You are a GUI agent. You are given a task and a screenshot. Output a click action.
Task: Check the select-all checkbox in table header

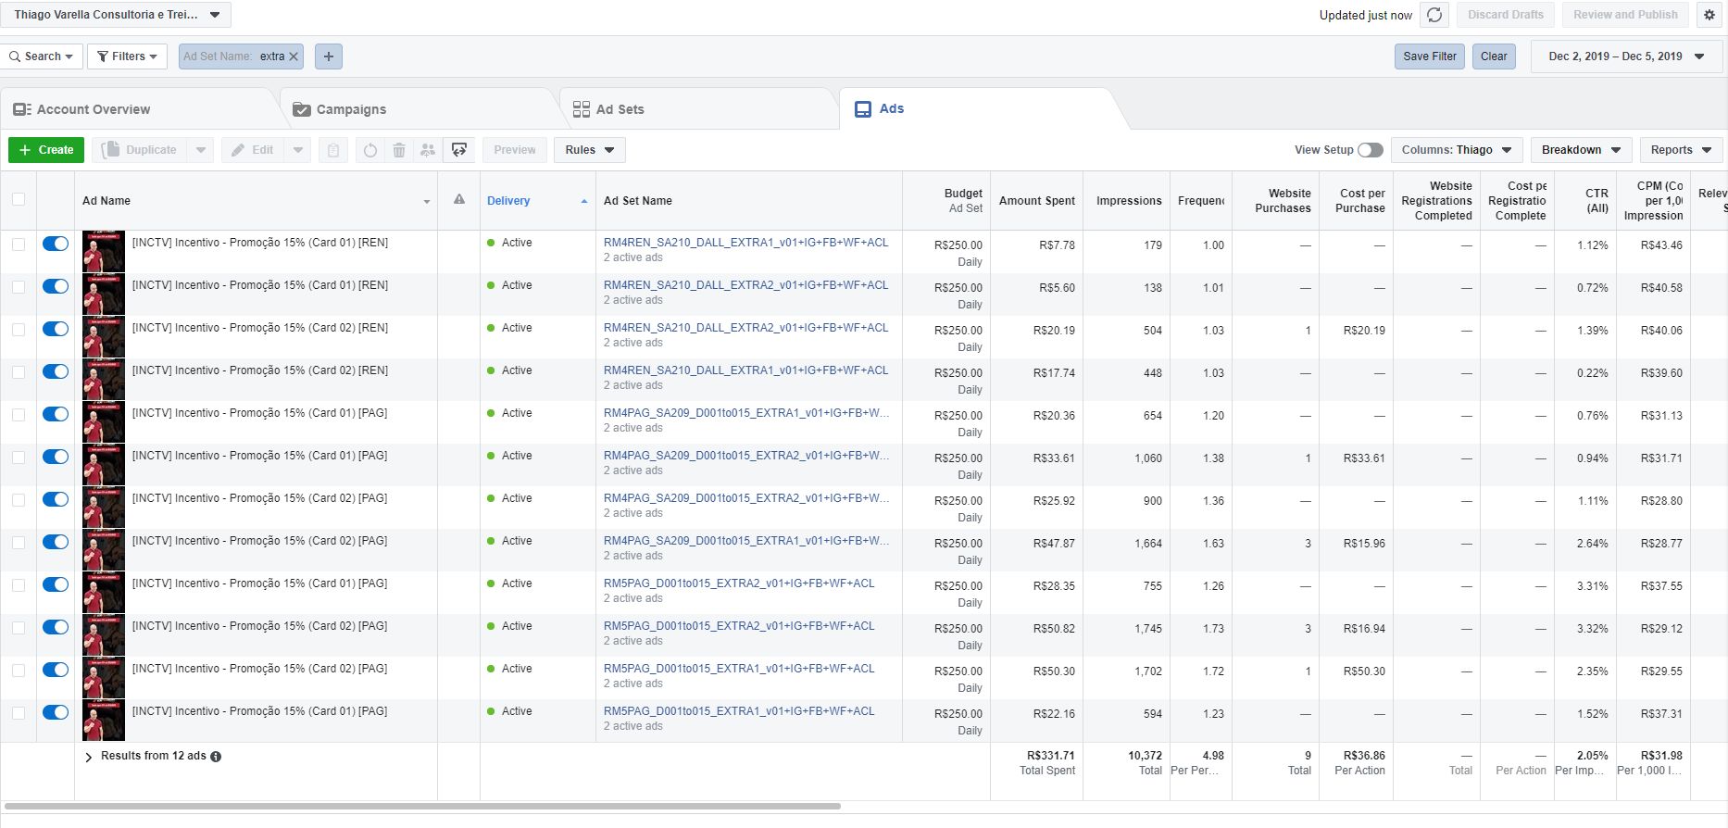(x=19, y=200)
